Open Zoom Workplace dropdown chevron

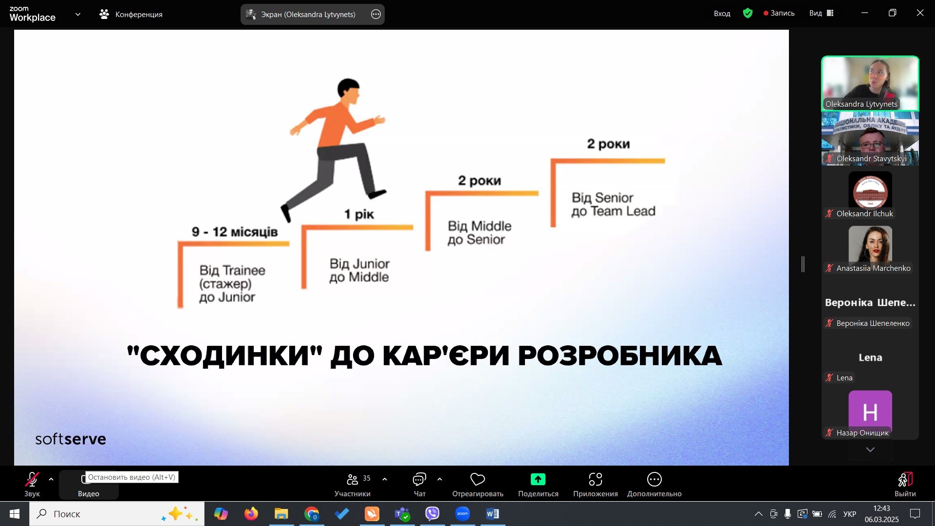78,14
